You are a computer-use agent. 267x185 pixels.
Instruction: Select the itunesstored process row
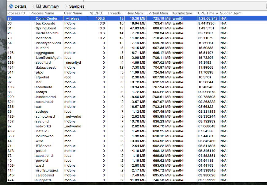point(137,97)
